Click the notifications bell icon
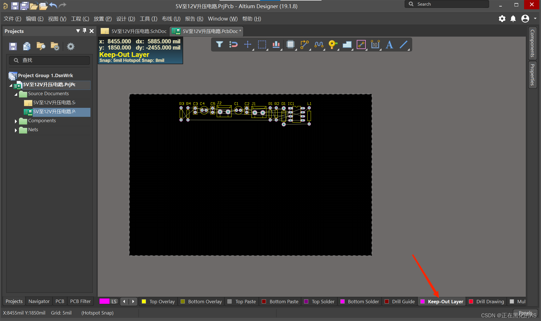This screenshot has height=321, width=541. pyautogui.click(x=513, y=19)
